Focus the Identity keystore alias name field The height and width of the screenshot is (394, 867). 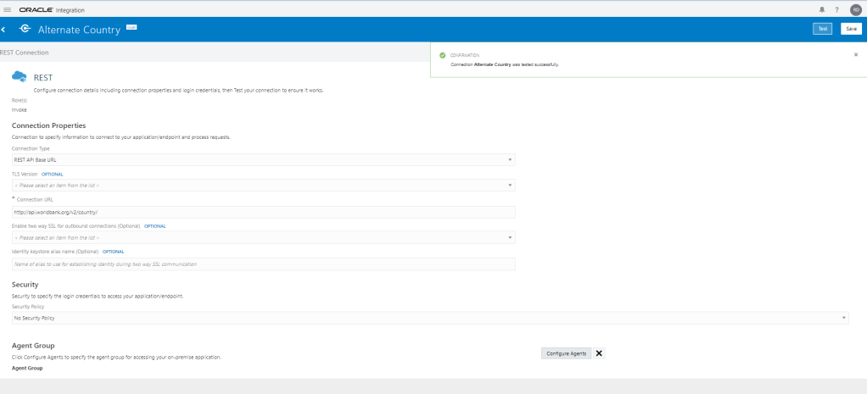(x=263, y=264)
